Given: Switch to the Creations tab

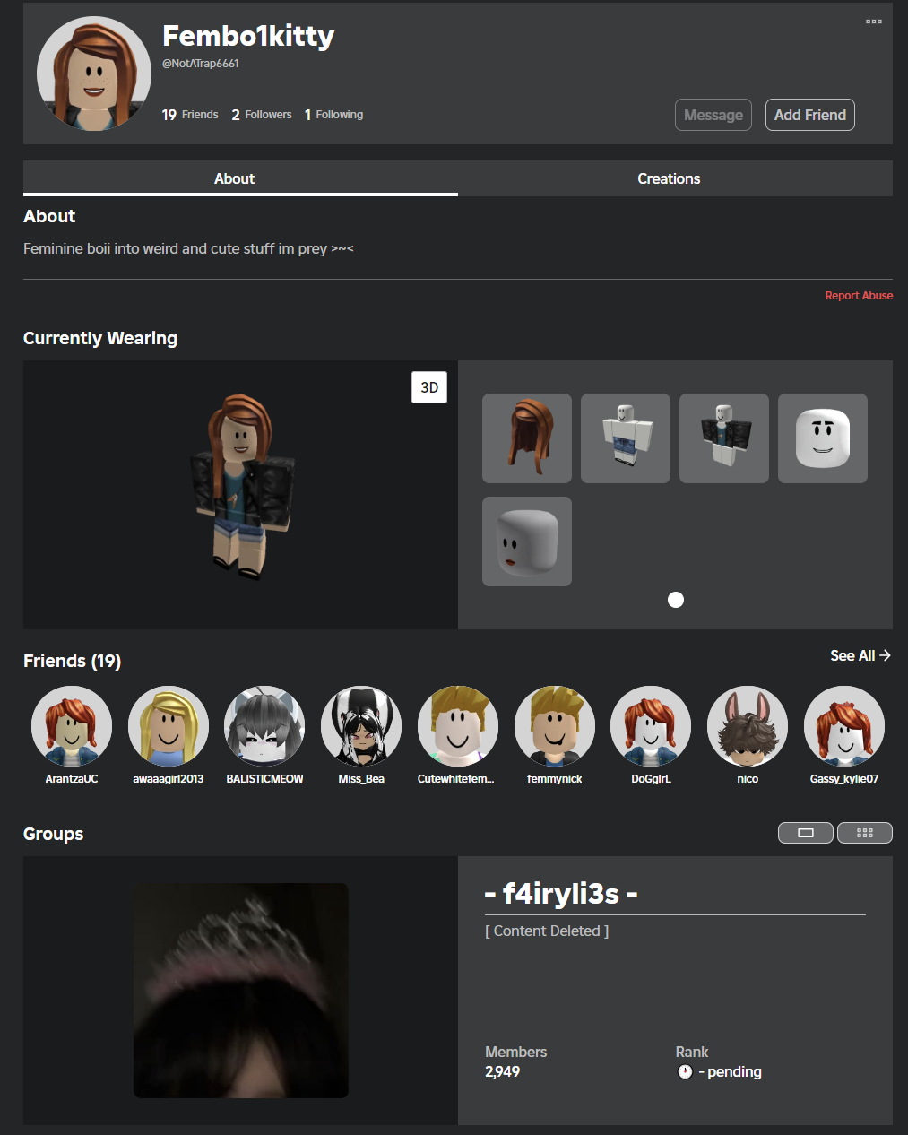Looking at the screenshot, I should pos(669,178).
